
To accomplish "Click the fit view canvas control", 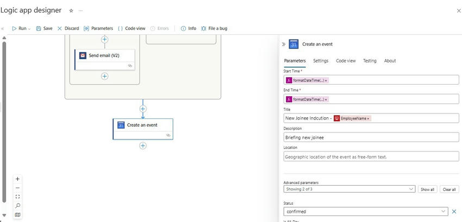I will (x=17, y=196).
